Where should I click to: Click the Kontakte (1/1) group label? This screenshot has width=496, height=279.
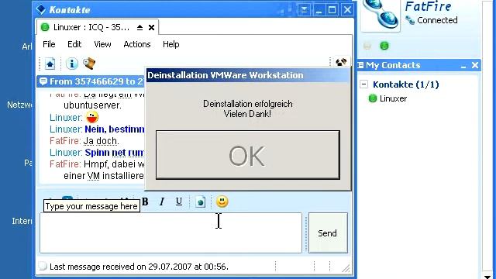(x=406, y=84)
